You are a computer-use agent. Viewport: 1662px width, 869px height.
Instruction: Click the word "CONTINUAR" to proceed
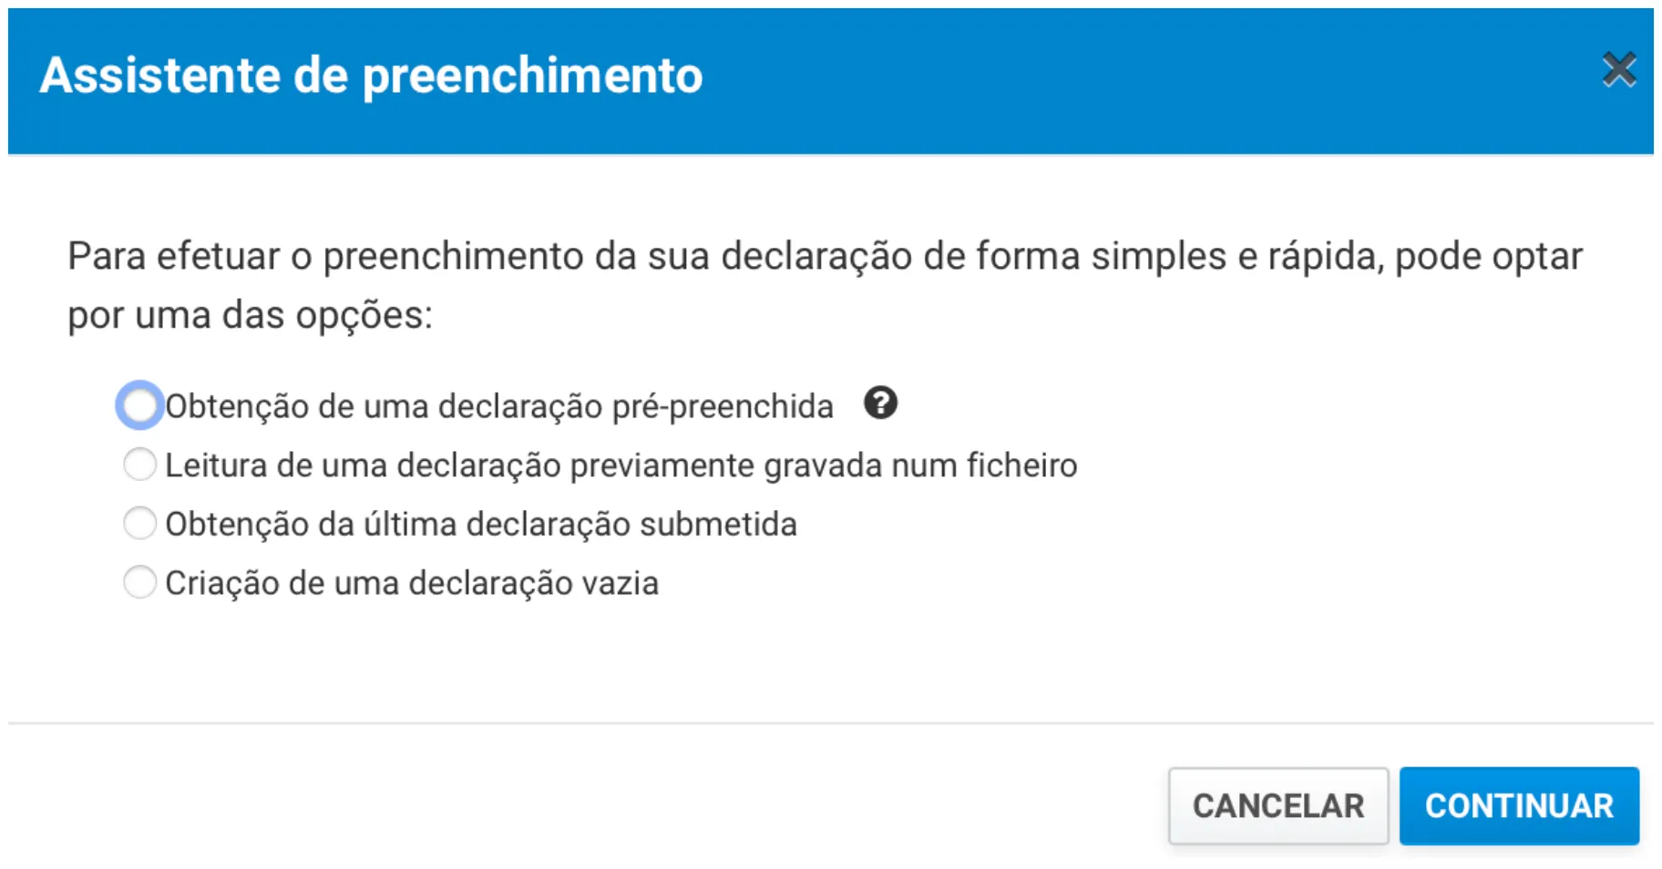click(x=1518, y=806)
